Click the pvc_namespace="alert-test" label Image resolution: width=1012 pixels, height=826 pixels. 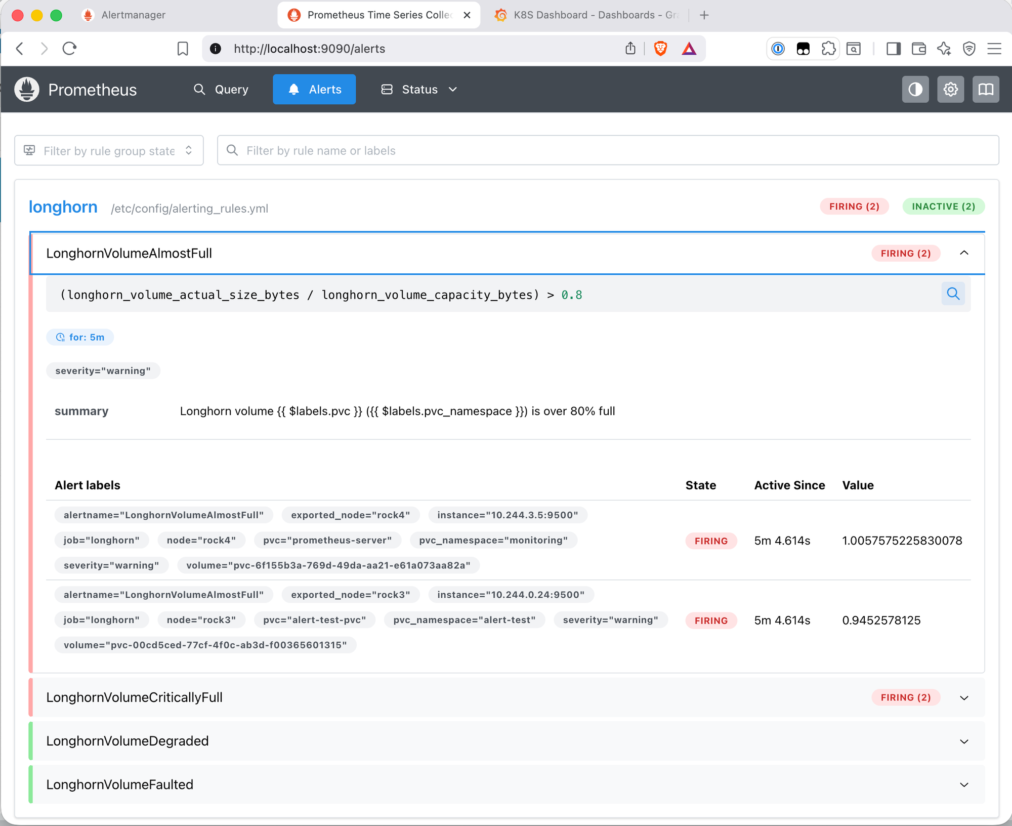[465, 620]
